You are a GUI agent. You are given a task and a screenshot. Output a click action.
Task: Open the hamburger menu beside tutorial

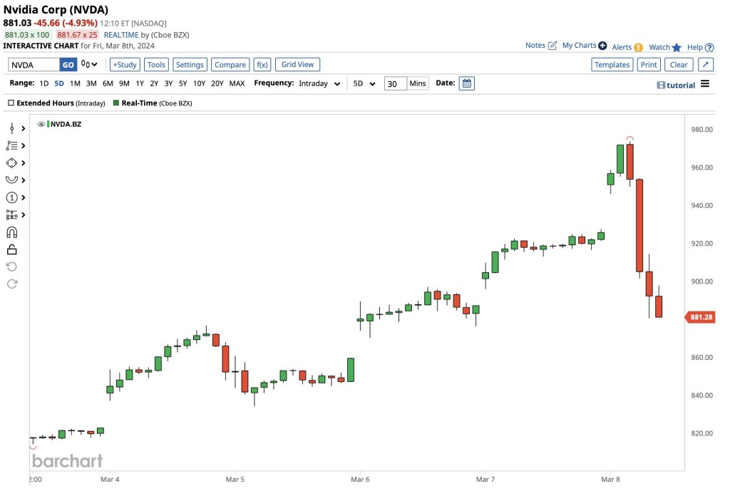705,84
